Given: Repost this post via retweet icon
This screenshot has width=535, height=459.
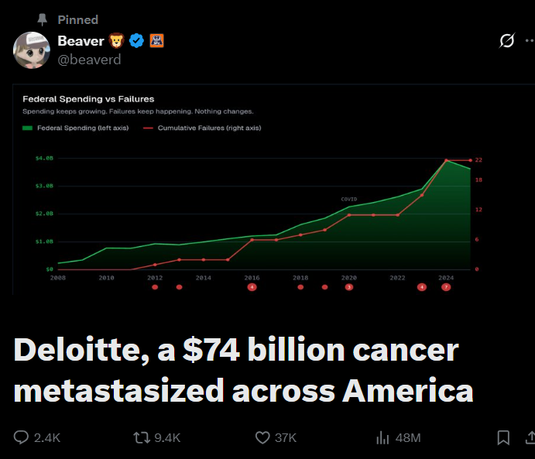Looking at the screenshot, I should click(x=142, y=437).
